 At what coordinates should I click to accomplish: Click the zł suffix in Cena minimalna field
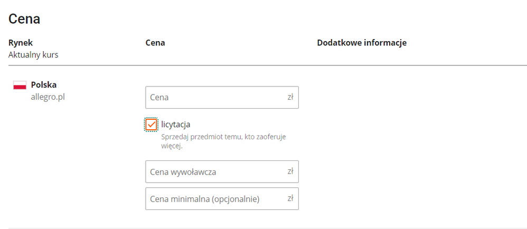(290, 199)
